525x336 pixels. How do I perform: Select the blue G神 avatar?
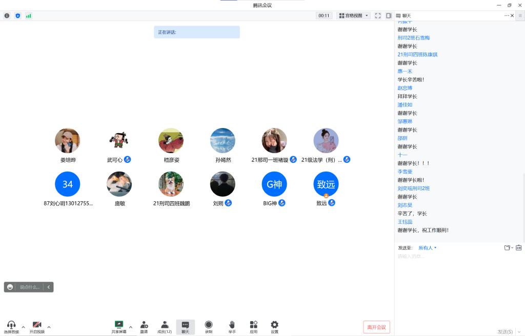point(274,184)
